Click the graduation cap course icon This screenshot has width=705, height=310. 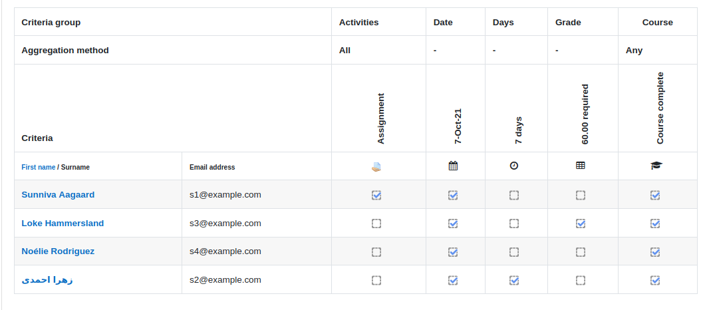(x=656, y=166)
